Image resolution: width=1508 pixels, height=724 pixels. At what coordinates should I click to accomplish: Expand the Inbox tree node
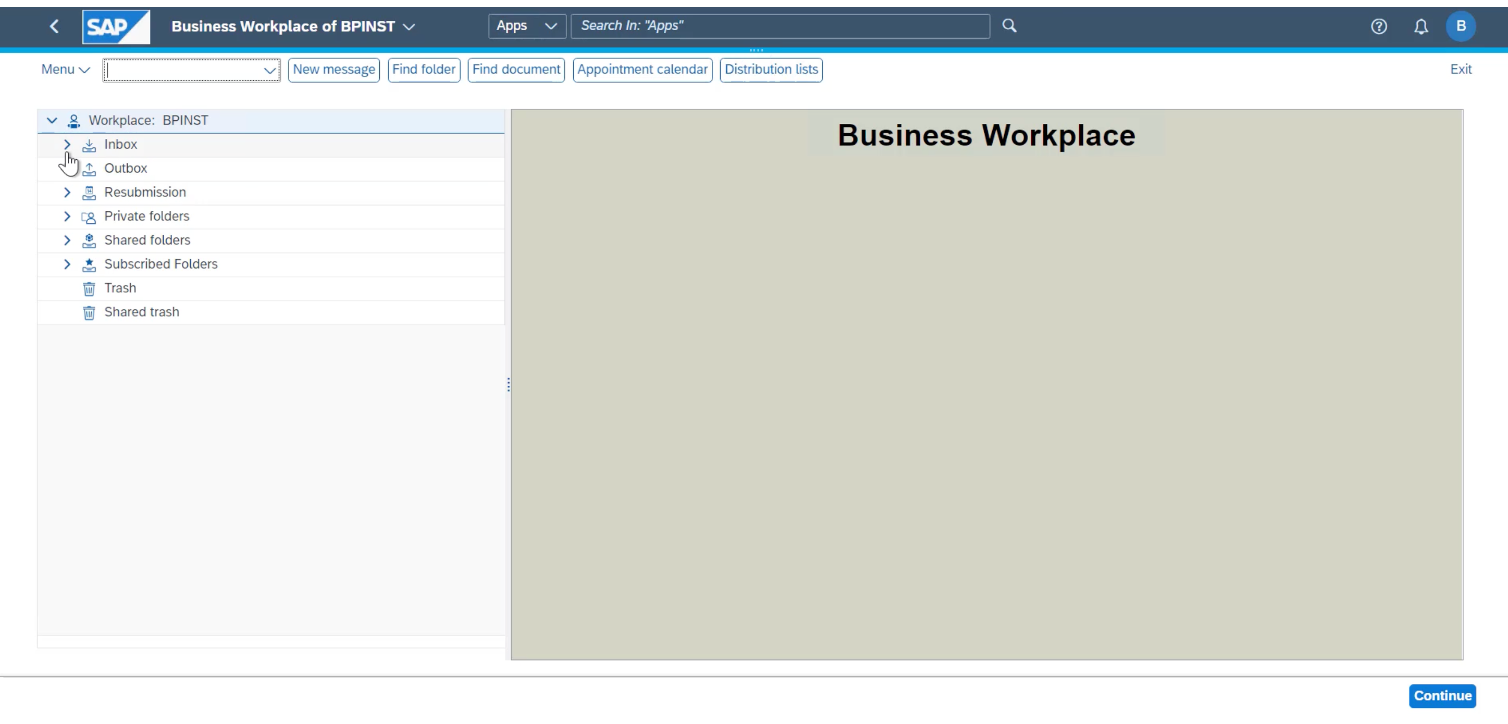67,145
